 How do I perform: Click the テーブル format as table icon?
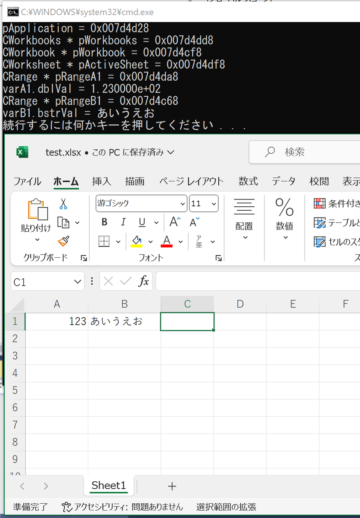pyautogui.click(x=320, y=223)
